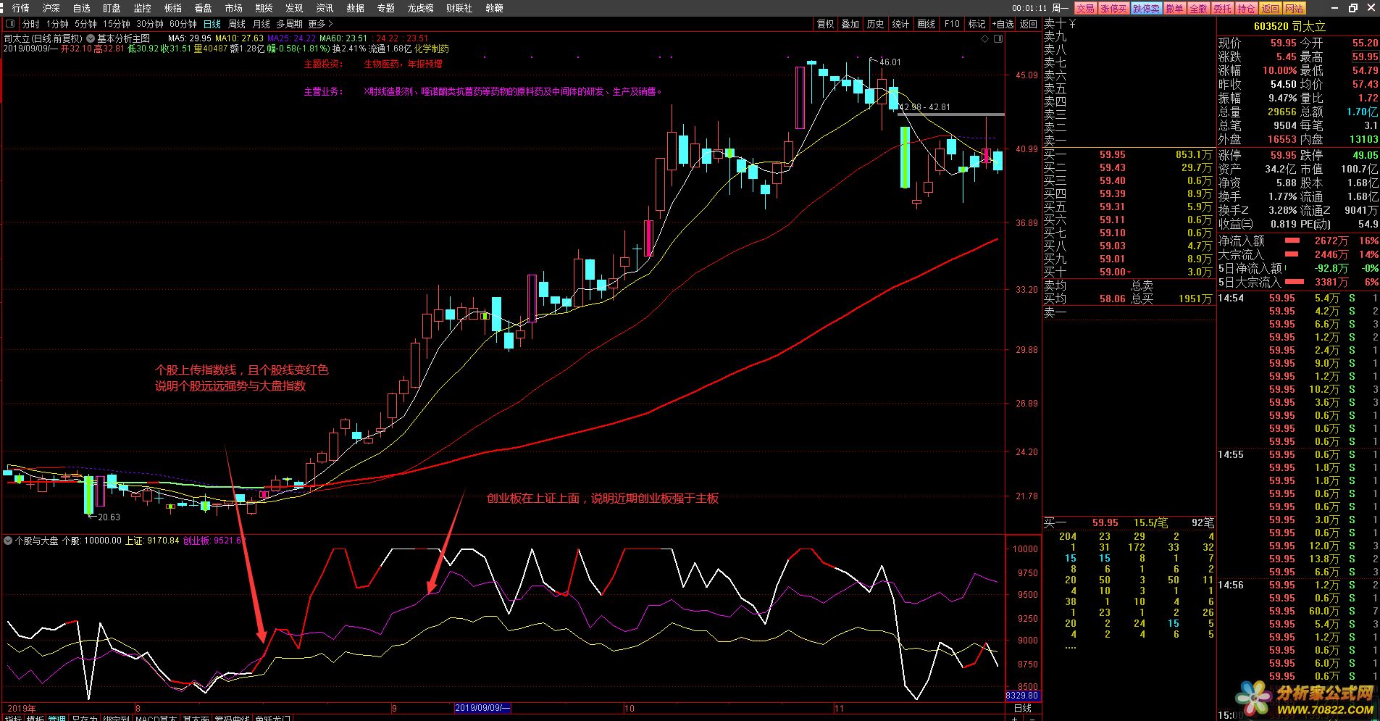Expand the 基本分析主图 indicator dropdown

point(91,38)
